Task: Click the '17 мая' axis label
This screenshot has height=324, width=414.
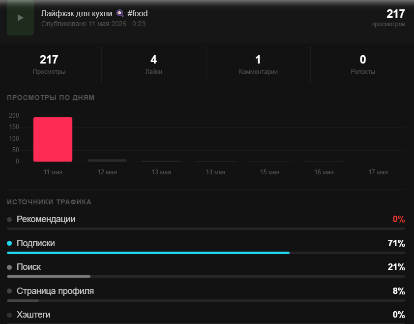Action: 378,172
